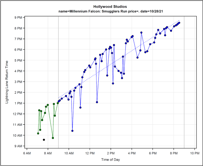Select the Millennium Falcon subtitle text

[x=110, y=11]
